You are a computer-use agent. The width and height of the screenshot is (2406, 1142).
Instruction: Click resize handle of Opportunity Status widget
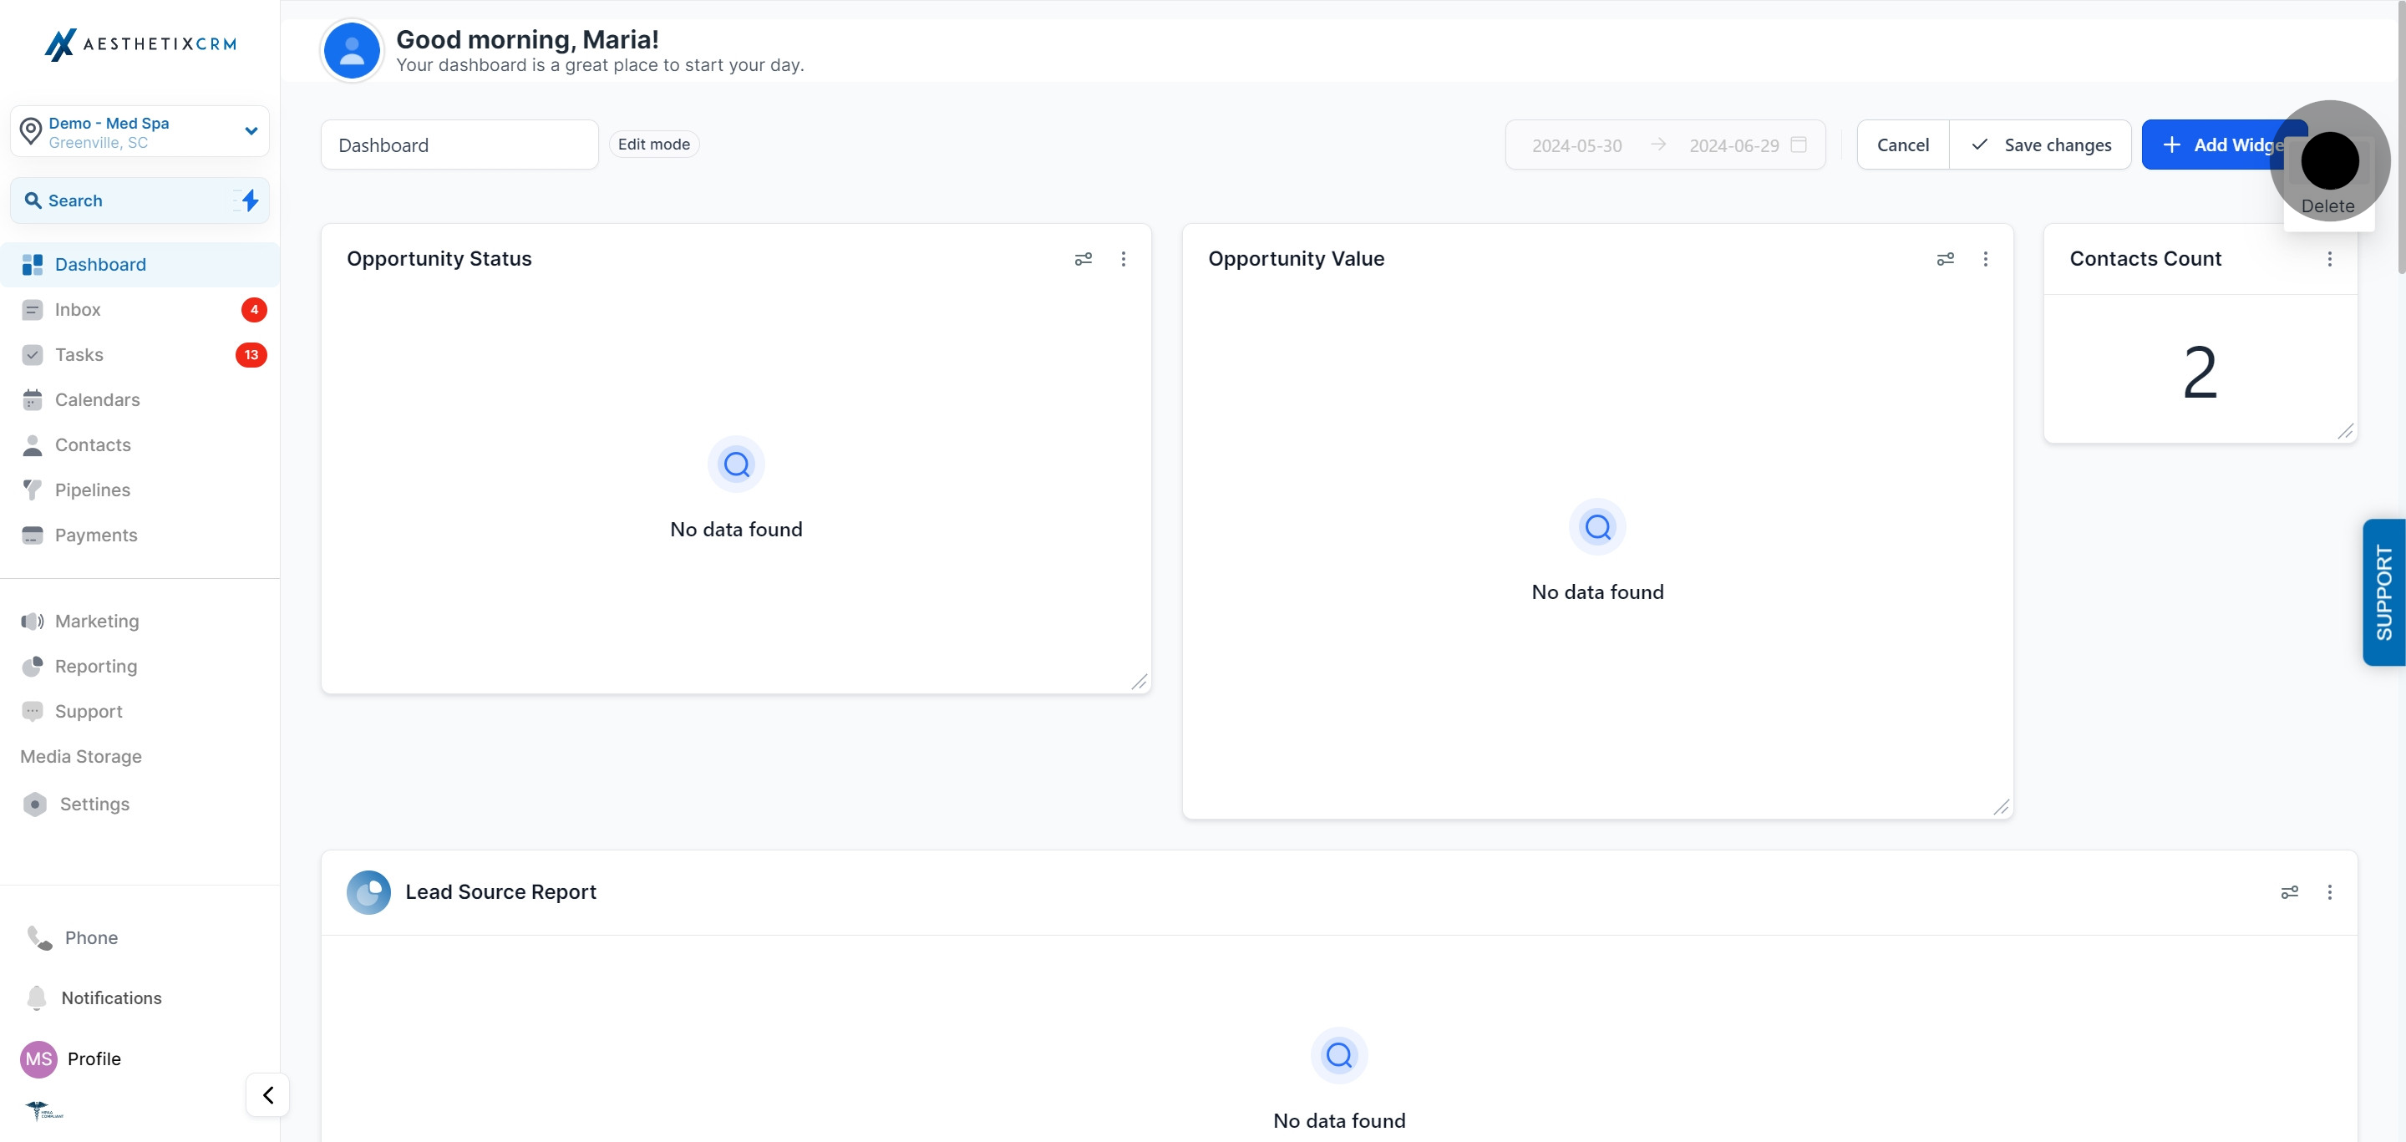coord(1139,682)
